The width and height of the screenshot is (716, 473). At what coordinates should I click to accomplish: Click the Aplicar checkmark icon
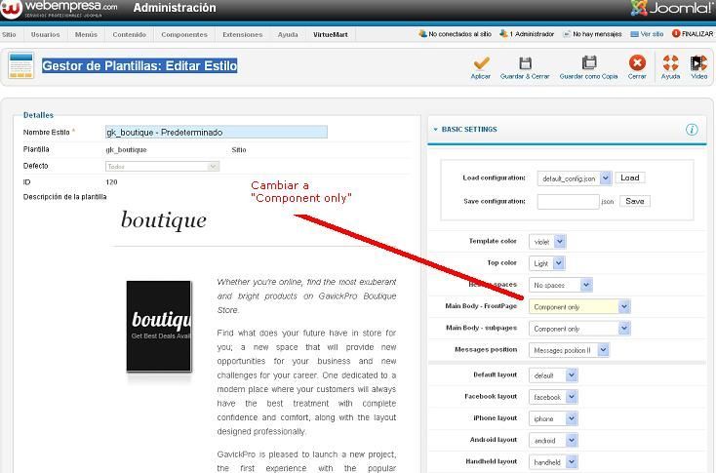pyautogui.click(x=481, y=62)
